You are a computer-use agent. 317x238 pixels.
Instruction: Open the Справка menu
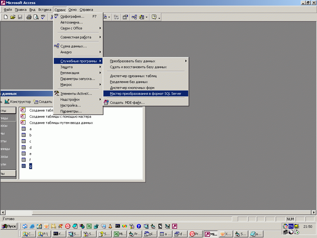point(86,10)
